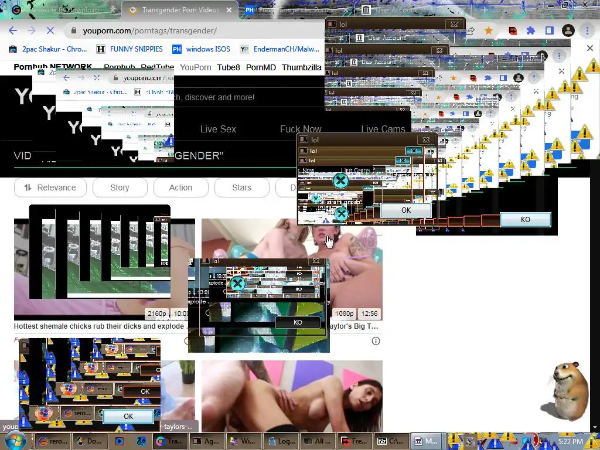This screenshot has height=450, width=600.
Task: Open the Live Cams navigation tab
Action: (383, 129)
